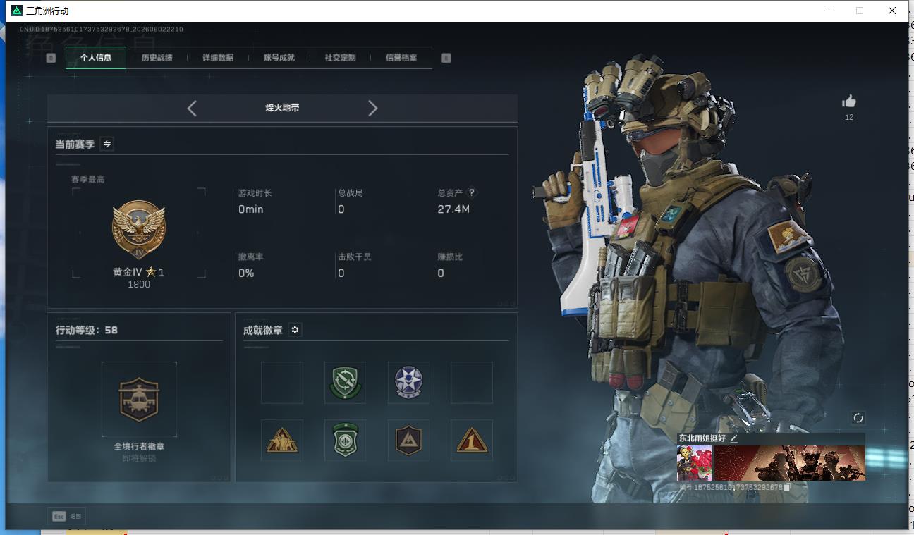This screenshot has height=535, width=914.
Task: Open the 账号成就 tab
Action: click(279, 58)
